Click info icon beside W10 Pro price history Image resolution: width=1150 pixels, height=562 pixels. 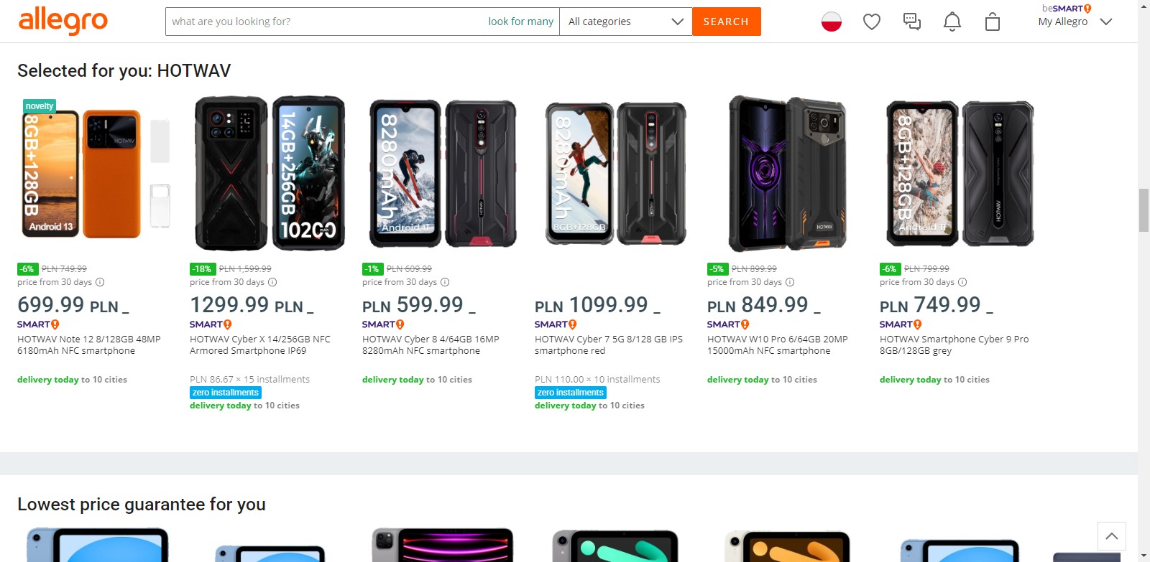pos(790,282)
